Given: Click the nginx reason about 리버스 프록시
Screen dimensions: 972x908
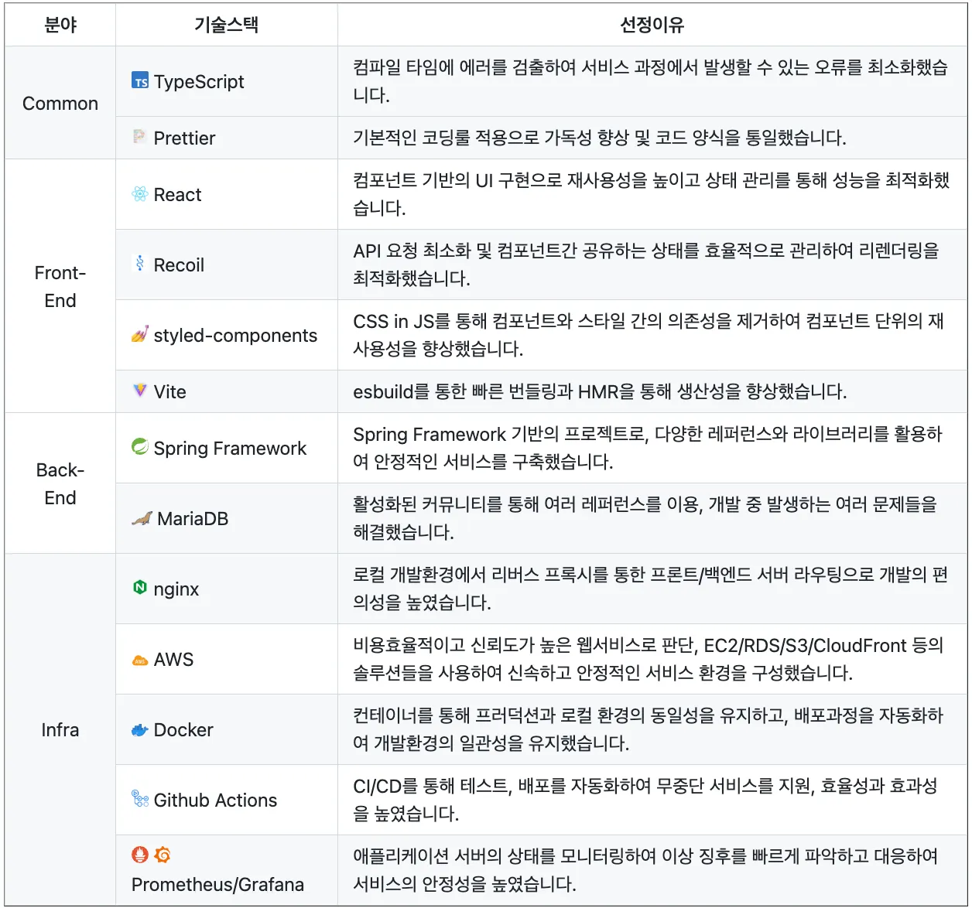Looking at the screenshot, I should (651, 589).
